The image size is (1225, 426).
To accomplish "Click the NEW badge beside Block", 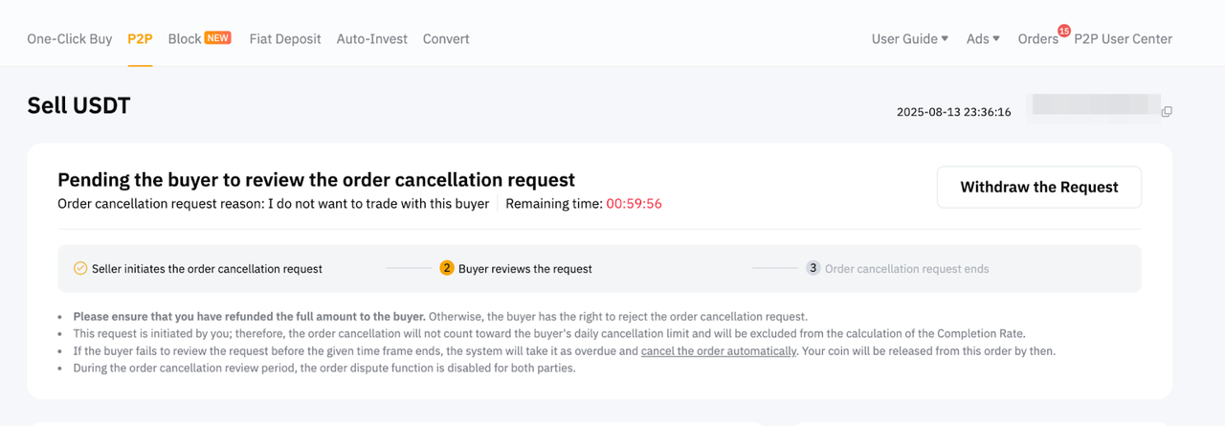I will (218, 38).
